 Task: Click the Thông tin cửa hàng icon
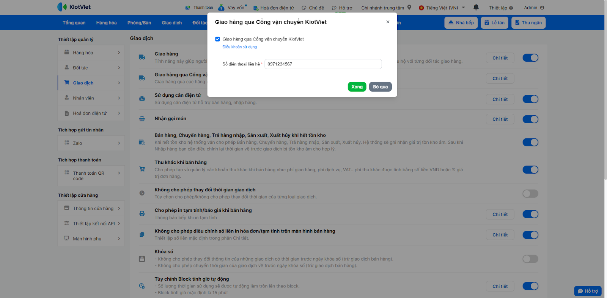point(67,208)
